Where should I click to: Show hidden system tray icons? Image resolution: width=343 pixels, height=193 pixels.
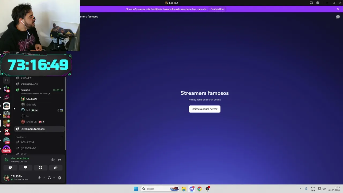(x=300, y=189)
